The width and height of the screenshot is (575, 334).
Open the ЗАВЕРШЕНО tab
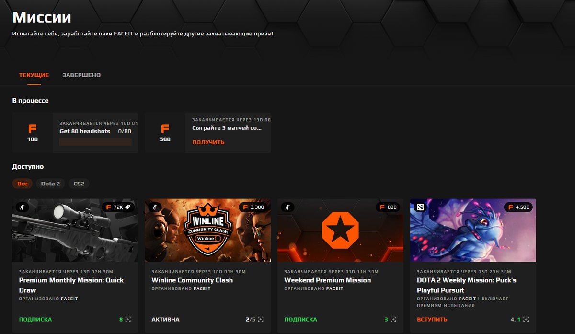point(81,75)
